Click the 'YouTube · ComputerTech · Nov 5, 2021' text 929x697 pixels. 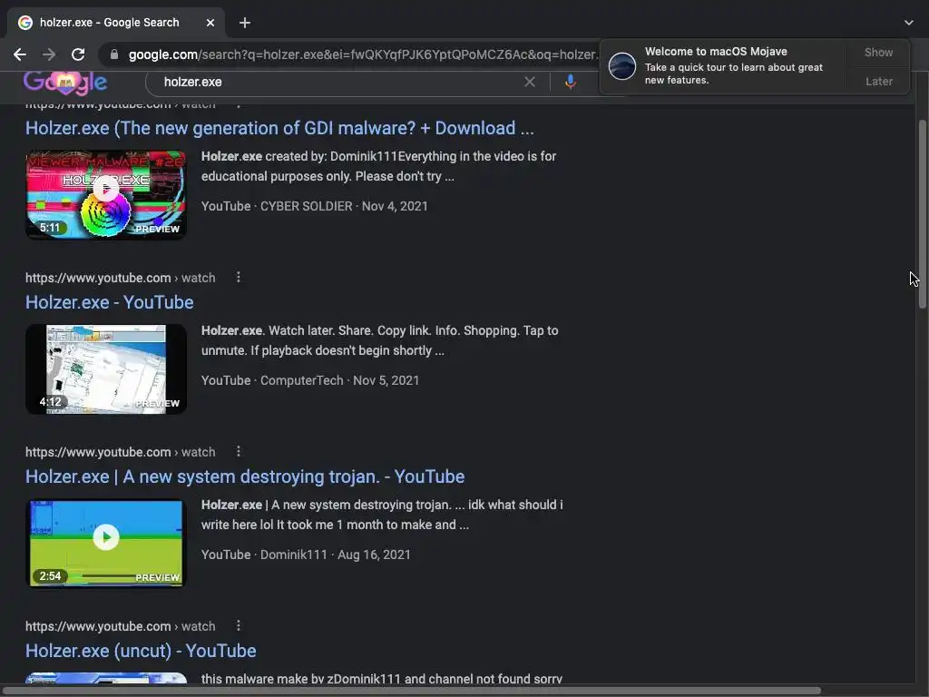(x=310, y=380)
